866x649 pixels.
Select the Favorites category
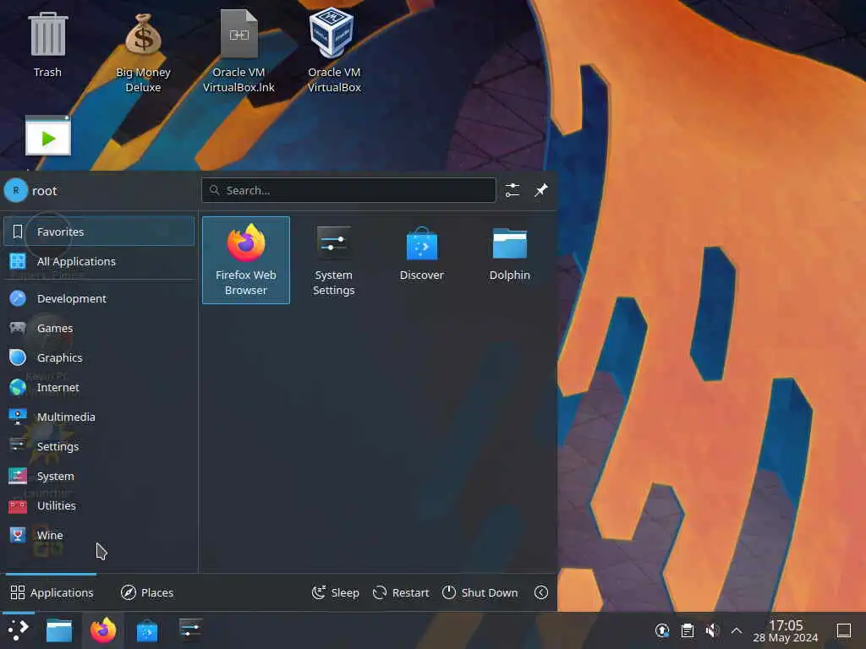(x=99, y=232)
